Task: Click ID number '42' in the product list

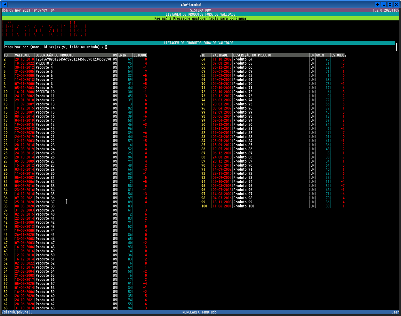Action: [x=6, y=222]
